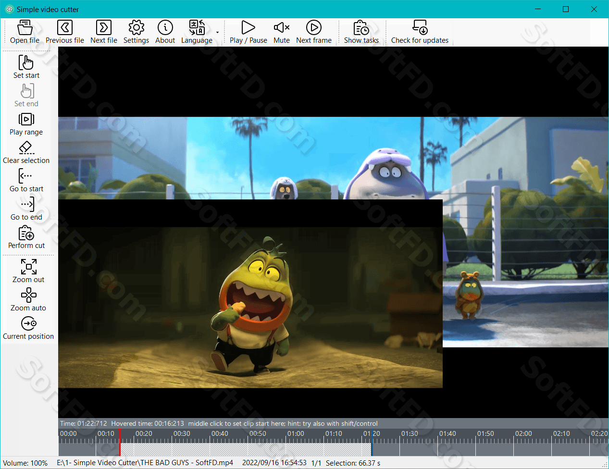The image size is (609, 469).
Task: Seek timeline to 00:40 mark
Action: [220, 433]
